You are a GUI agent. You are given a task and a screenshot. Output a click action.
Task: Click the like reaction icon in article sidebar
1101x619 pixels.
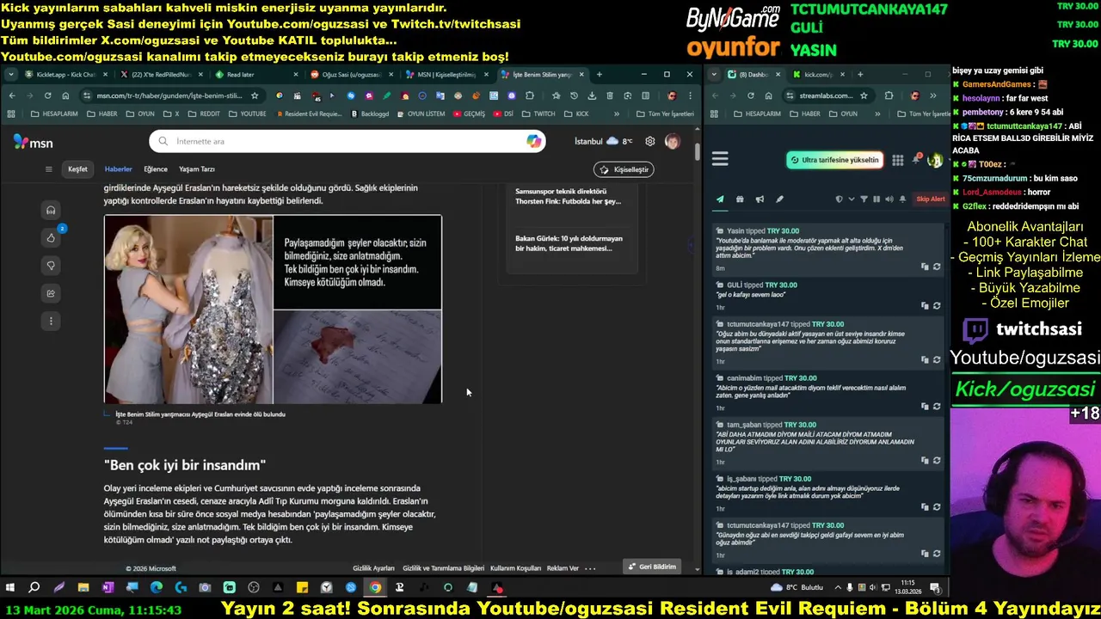[x=51, y=238]
